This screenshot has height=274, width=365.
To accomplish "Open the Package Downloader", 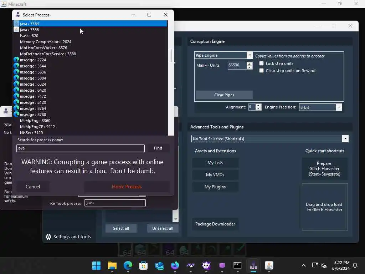I will [x=215, y=224].
